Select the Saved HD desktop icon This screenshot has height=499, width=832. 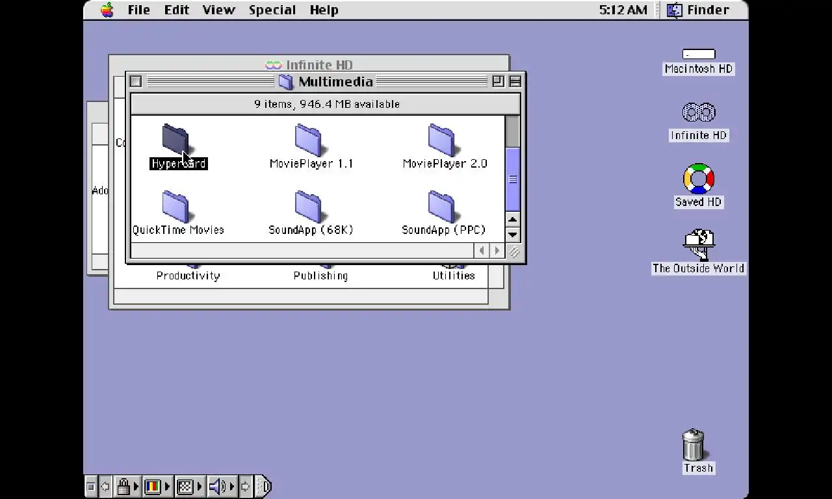pos(699,179)
